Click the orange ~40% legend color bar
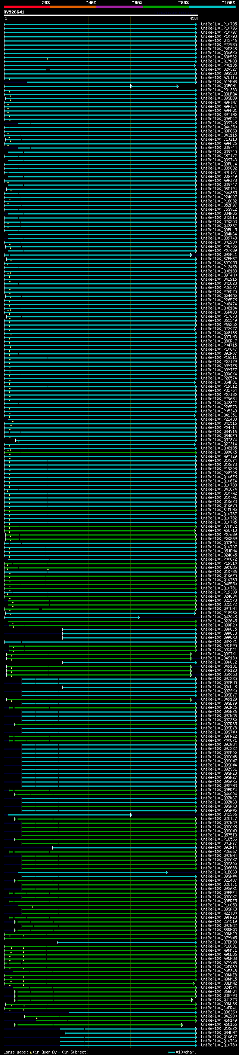 pyautogui.click(x=73, y=7)
